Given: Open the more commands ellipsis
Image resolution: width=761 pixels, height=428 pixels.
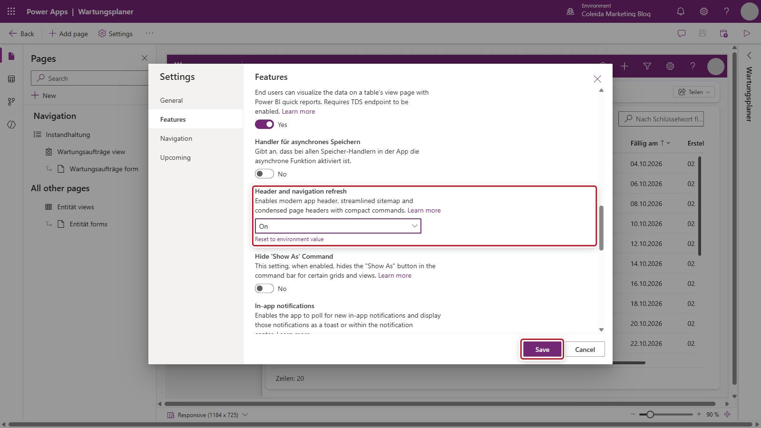Looking at the screenshot, I should 149,33.
